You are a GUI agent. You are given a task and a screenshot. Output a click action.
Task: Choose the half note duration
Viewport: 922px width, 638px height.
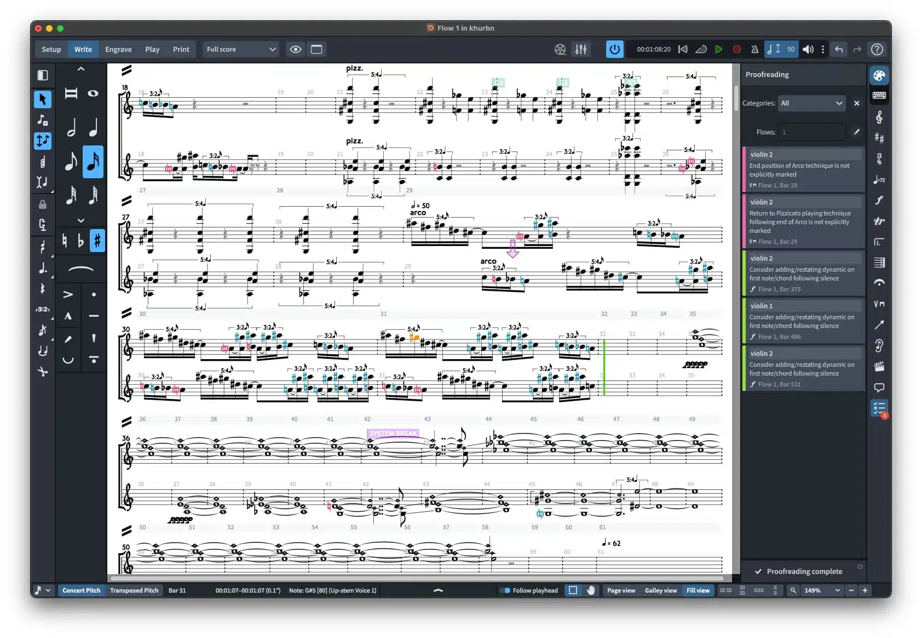[x=71, y=128]
